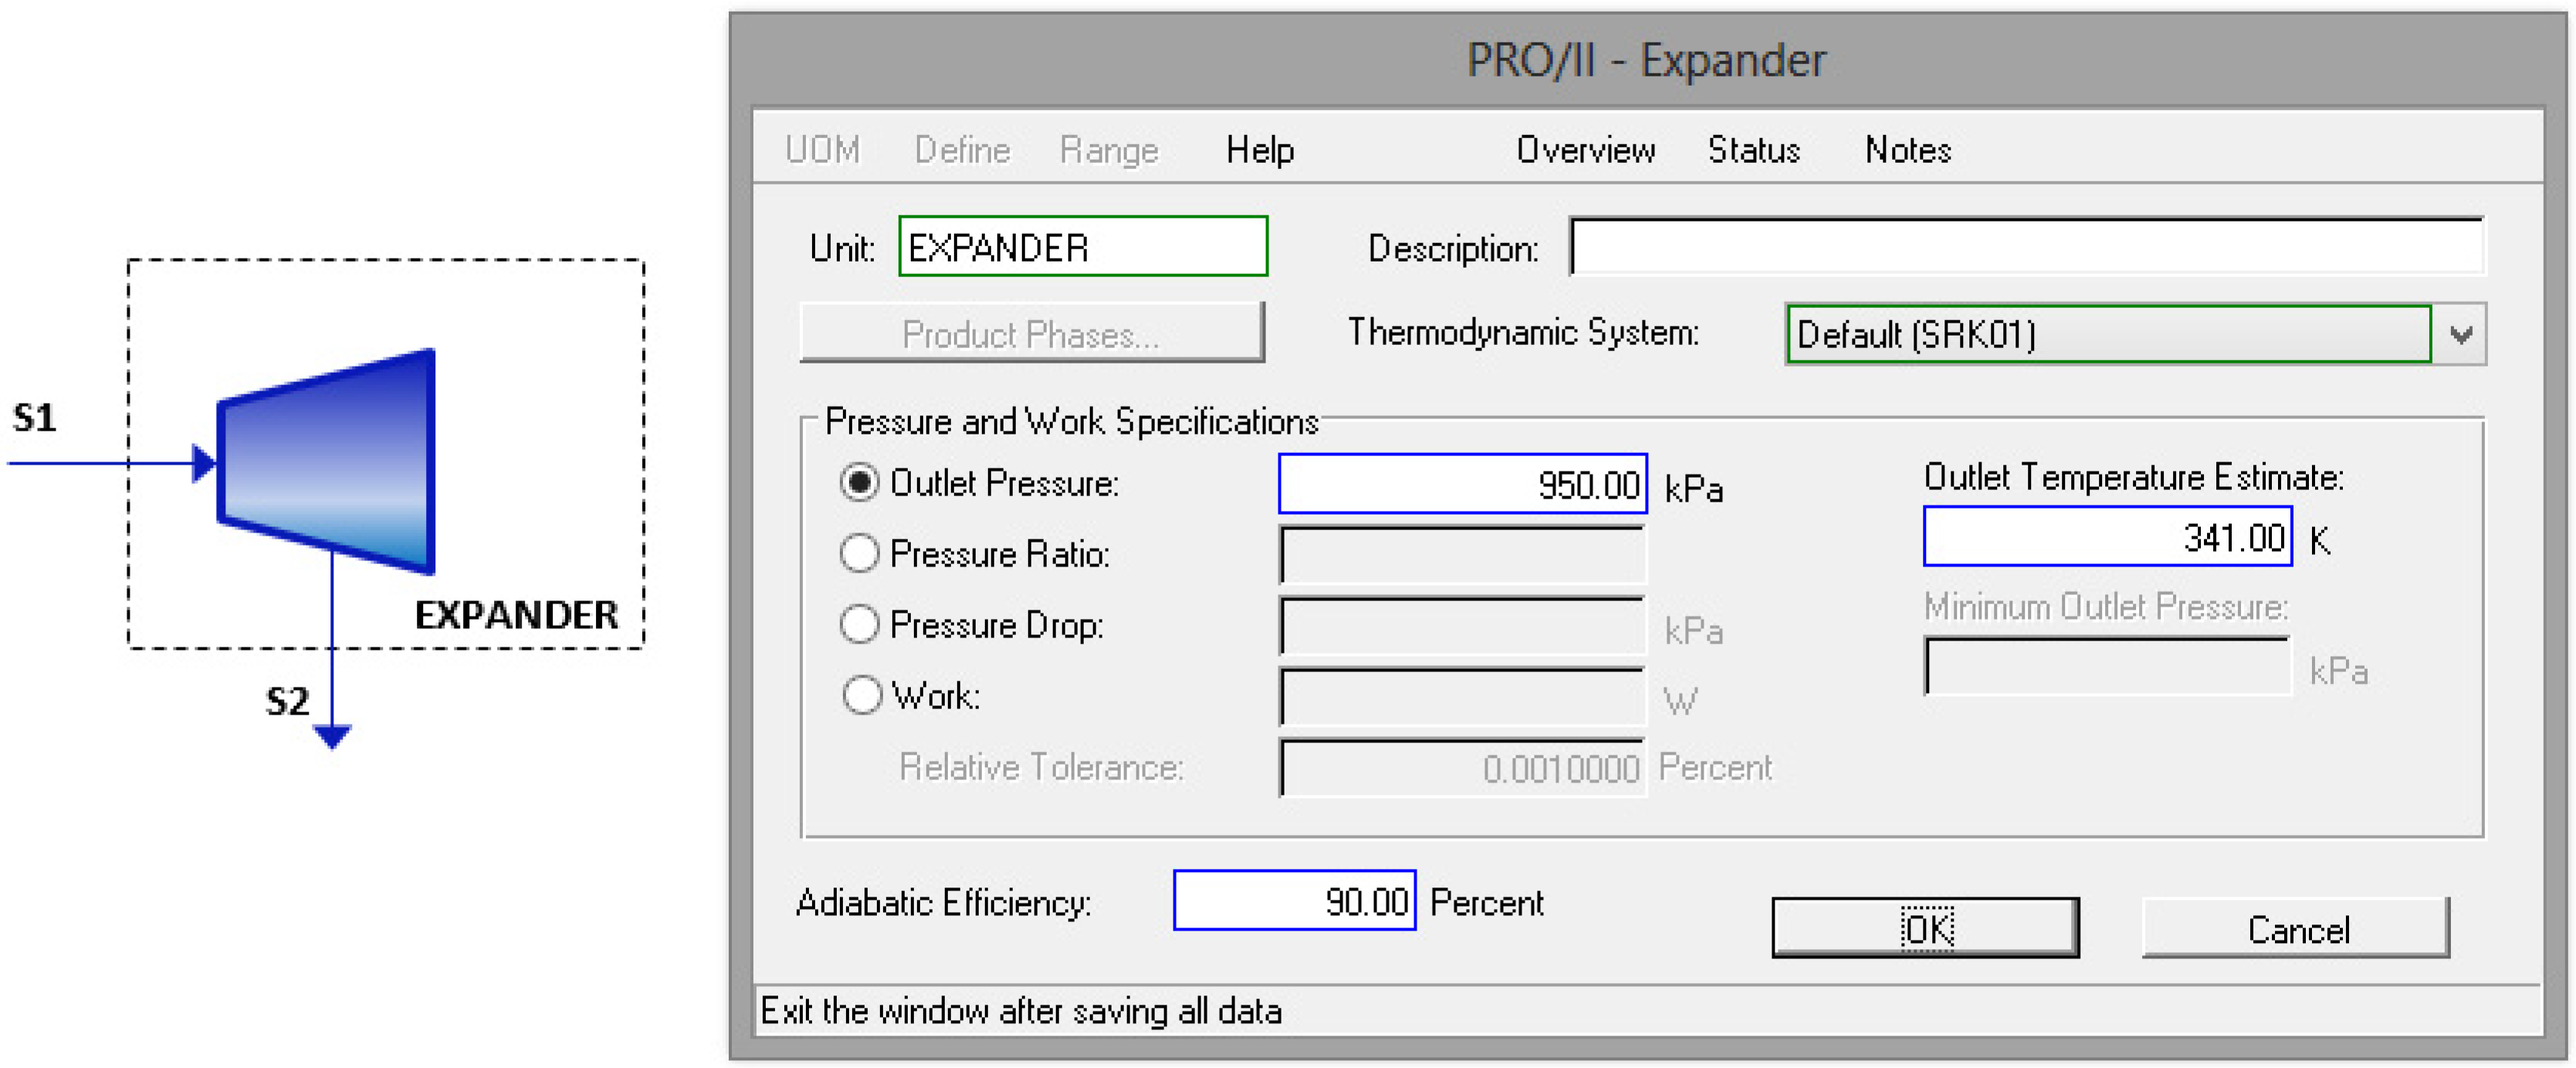The image size is (2576, 1068).
Task: Click the Relative Tolerance field 0.0010000
Action: [x=1463, y=768]
